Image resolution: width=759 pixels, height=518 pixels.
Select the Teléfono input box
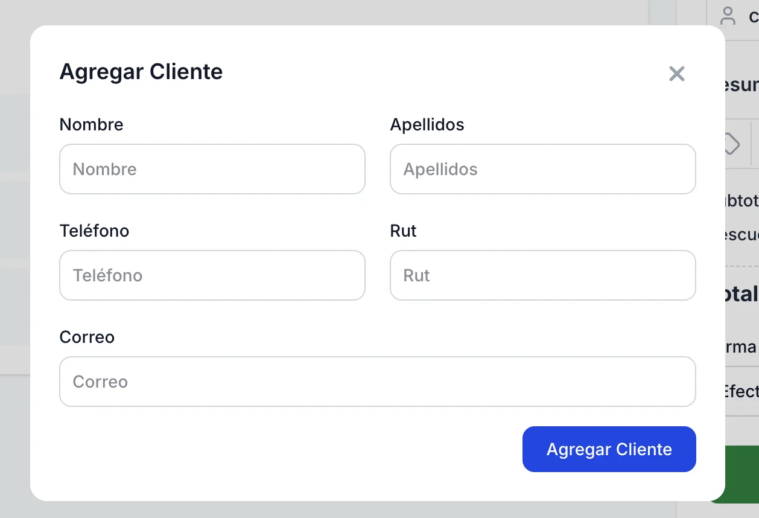212,275
